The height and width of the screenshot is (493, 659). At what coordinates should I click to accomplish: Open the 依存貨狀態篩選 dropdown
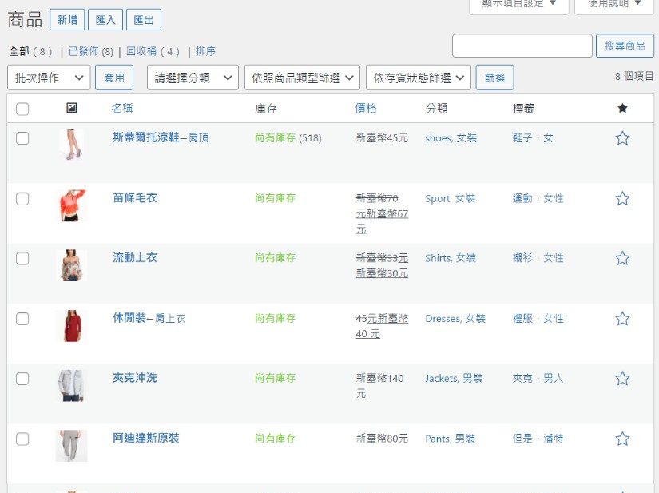[419, 78]
